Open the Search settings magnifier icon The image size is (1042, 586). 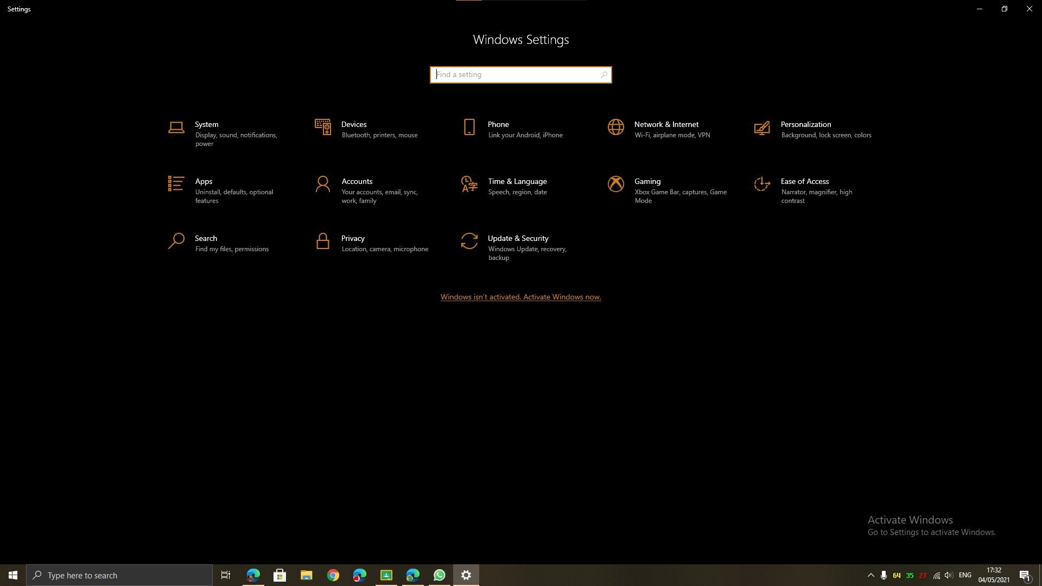176,241
